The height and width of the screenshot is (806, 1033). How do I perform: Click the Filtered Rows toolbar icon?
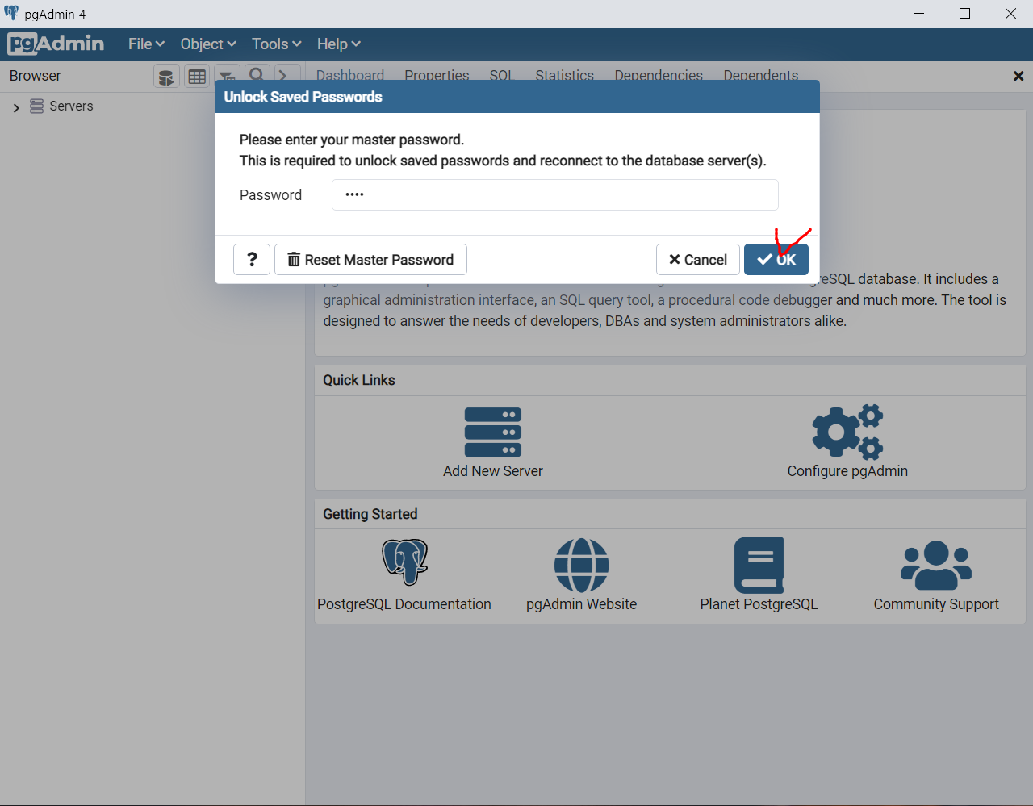click(x=227, y=77)
